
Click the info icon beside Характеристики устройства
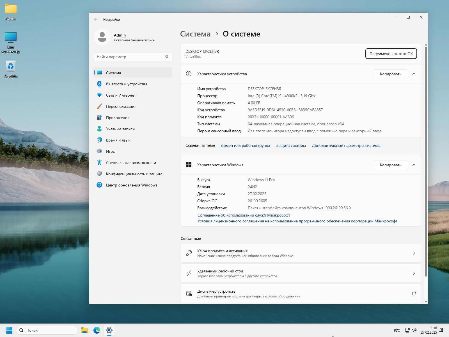pyautogui.click(x=189, y=74)
